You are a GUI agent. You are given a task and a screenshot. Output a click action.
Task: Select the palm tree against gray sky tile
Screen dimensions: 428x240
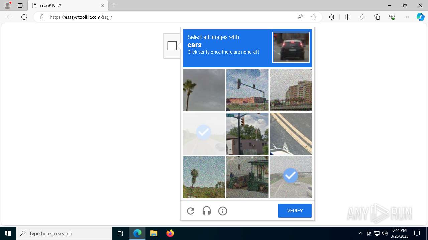pos(204,90)
